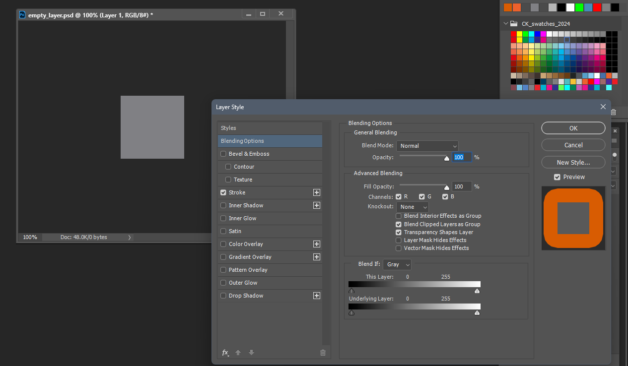Image resolution: width=628 pixels, height=366 pixels.
Task: Uncheck the Preview checkbox
Action: tap(557, 177)
